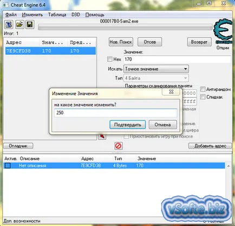This screenshot has height=226, width=235.
Task: Click Опции under the logo
Action: (223, 48)
